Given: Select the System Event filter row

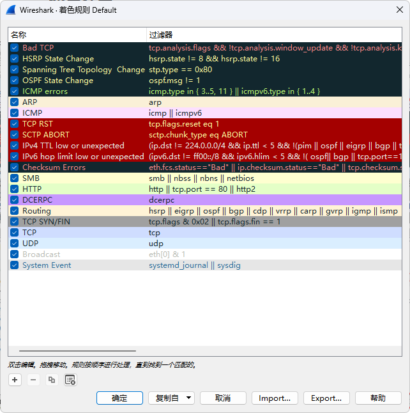Looking at the screenshot, I should click(192, 265).
